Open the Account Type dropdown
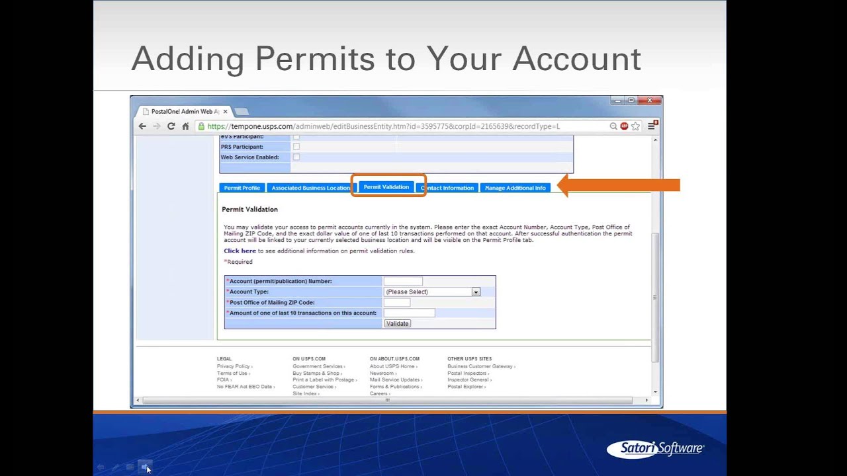The image size is (847, 476). click(432, 292)
